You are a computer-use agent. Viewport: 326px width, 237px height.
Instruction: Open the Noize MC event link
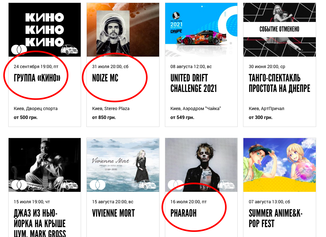(x=105, y=78)
